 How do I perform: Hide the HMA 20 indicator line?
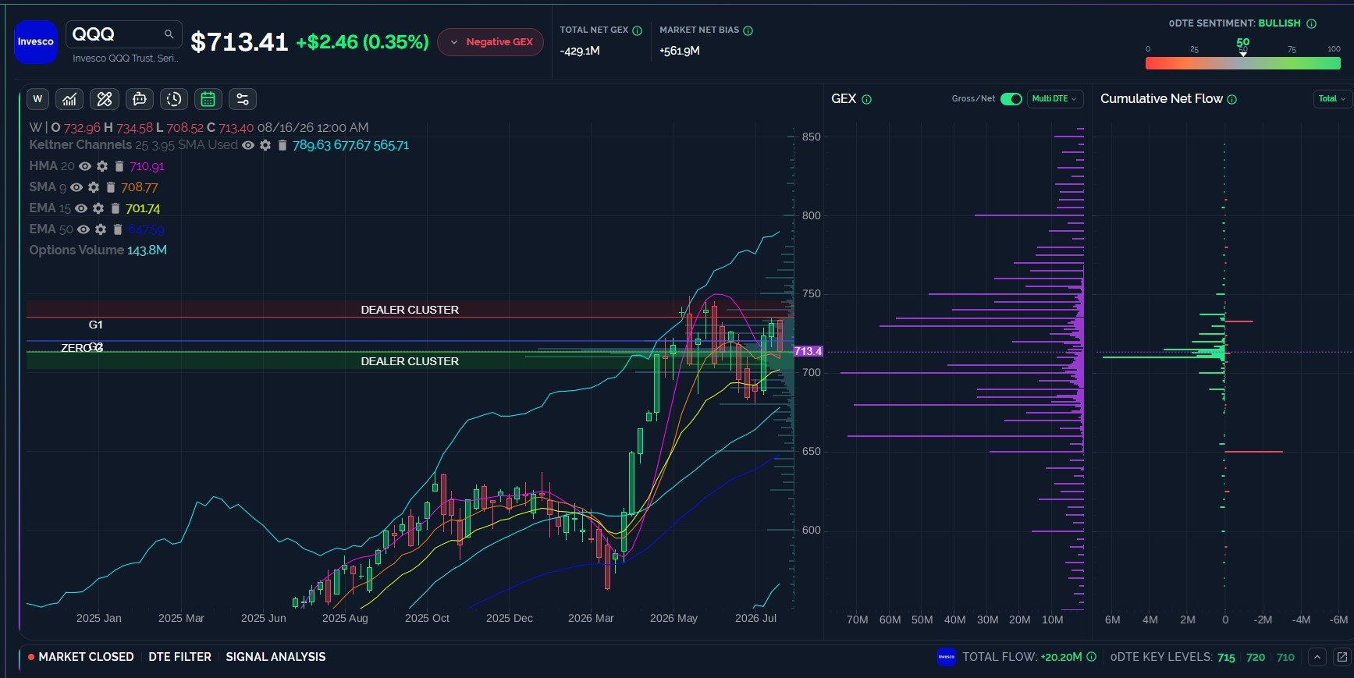(x=85, y=166)
